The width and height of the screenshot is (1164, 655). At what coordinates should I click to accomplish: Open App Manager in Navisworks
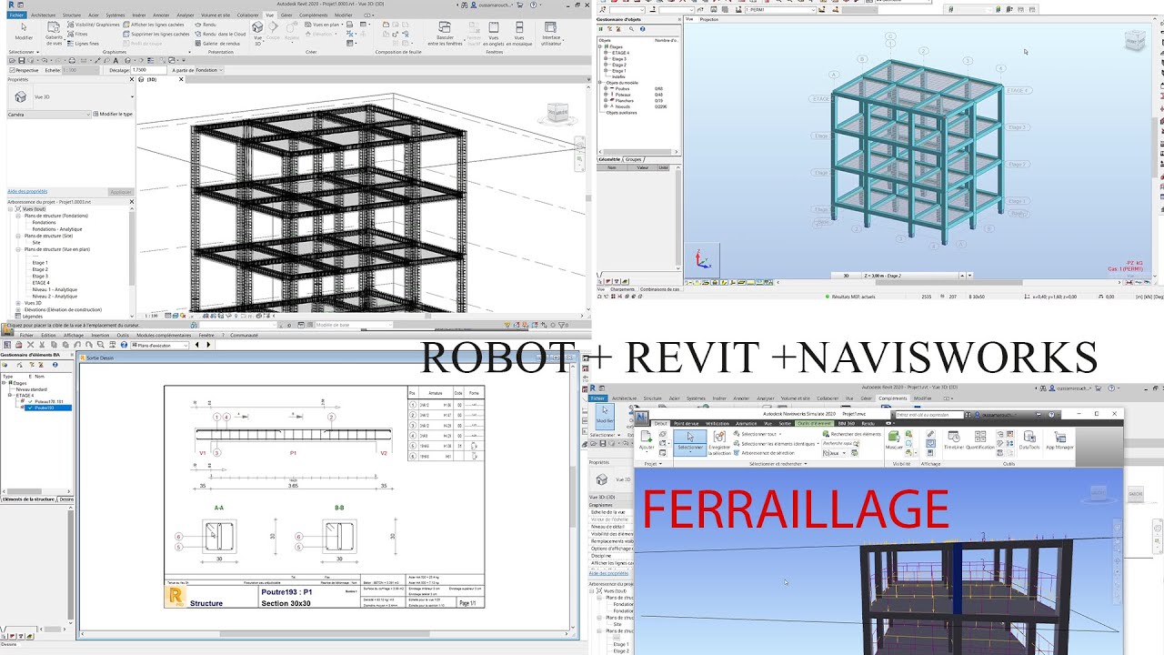[1059, 441]
